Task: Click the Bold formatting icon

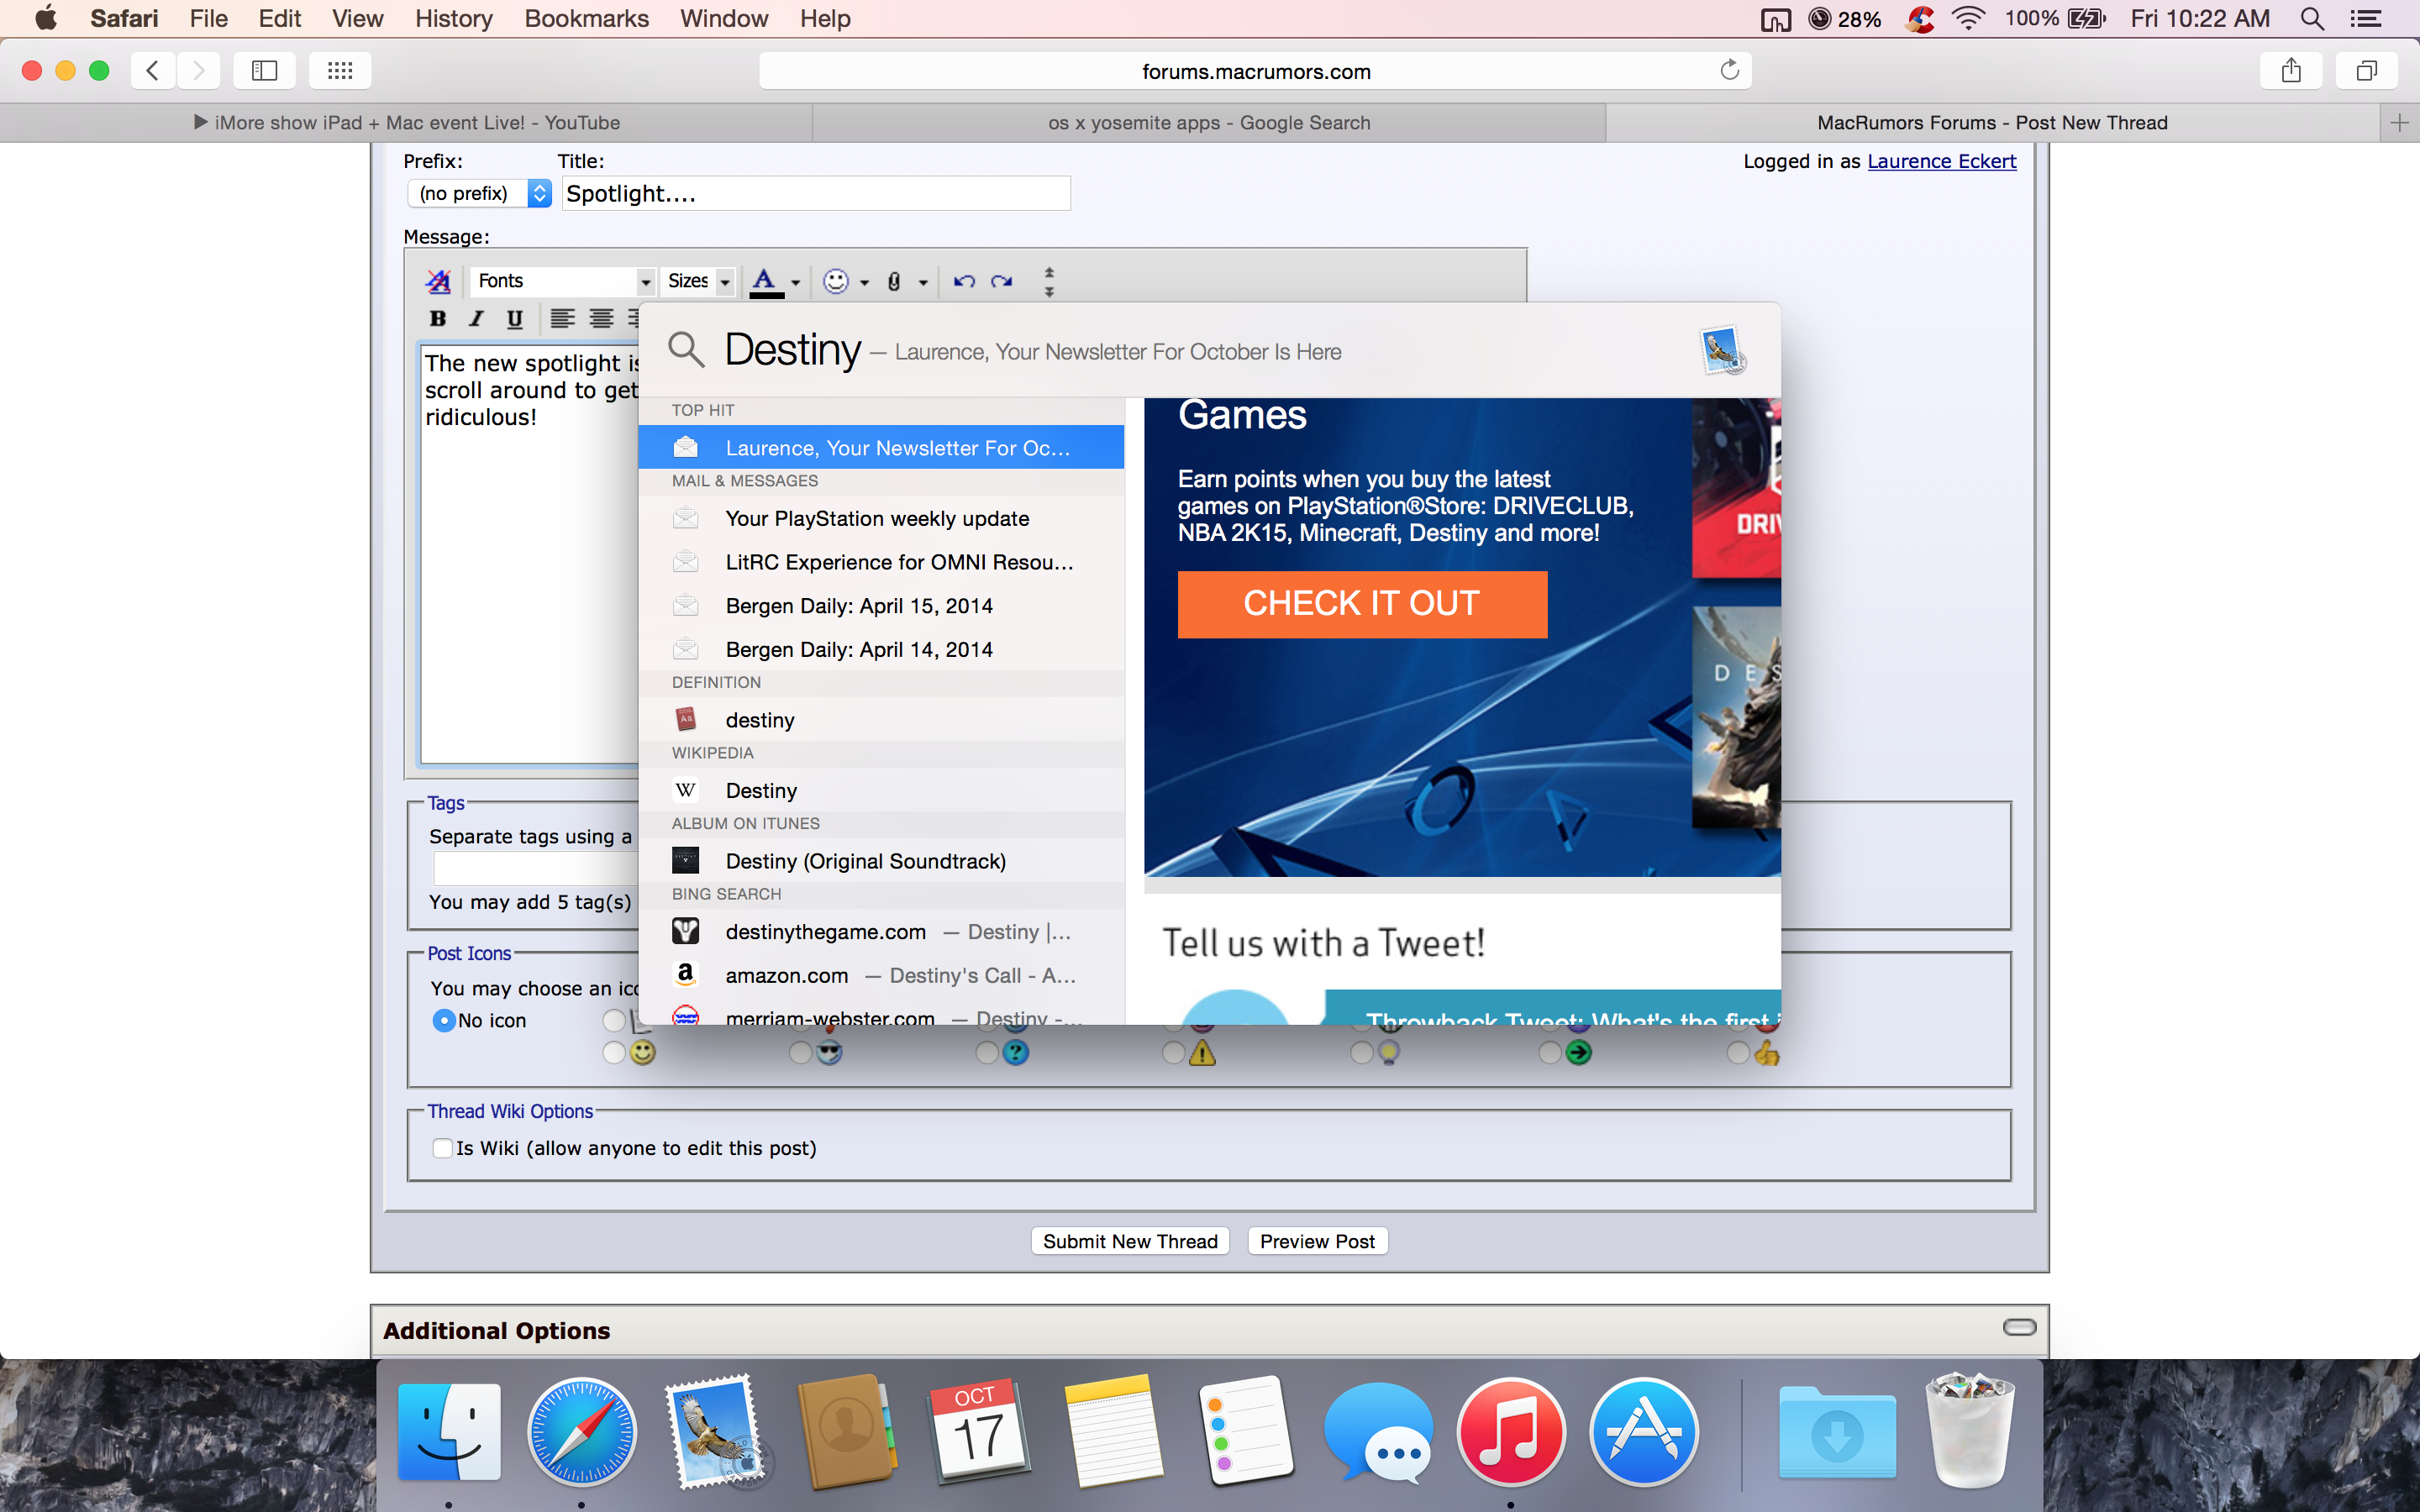Action: click(x=437, y=319)
